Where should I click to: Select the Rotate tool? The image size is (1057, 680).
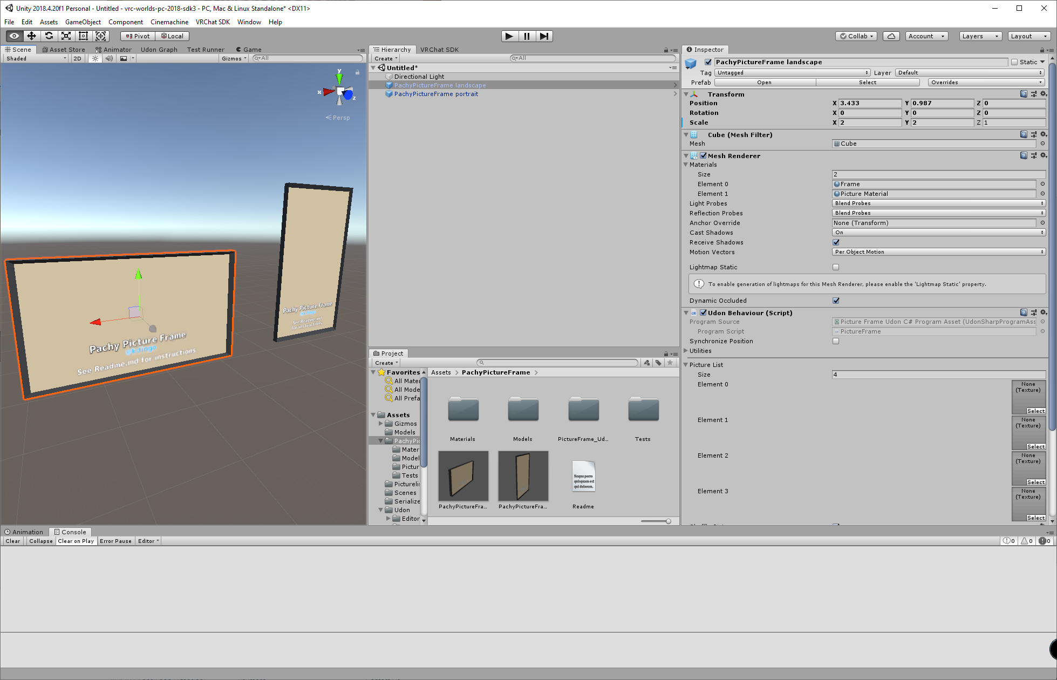pos(49,36)
